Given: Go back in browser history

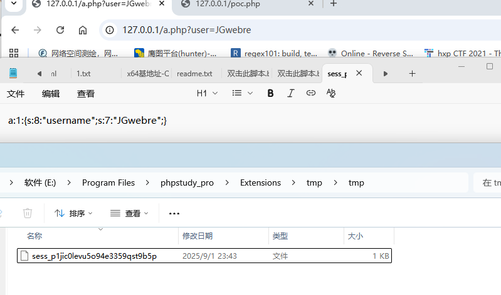Looking at the screenshot, I should coord(15,30).
